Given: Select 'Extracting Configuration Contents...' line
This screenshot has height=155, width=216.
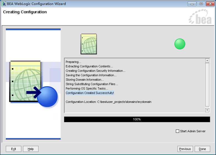Looking at the screenshot, I should (x=89, y=66).
